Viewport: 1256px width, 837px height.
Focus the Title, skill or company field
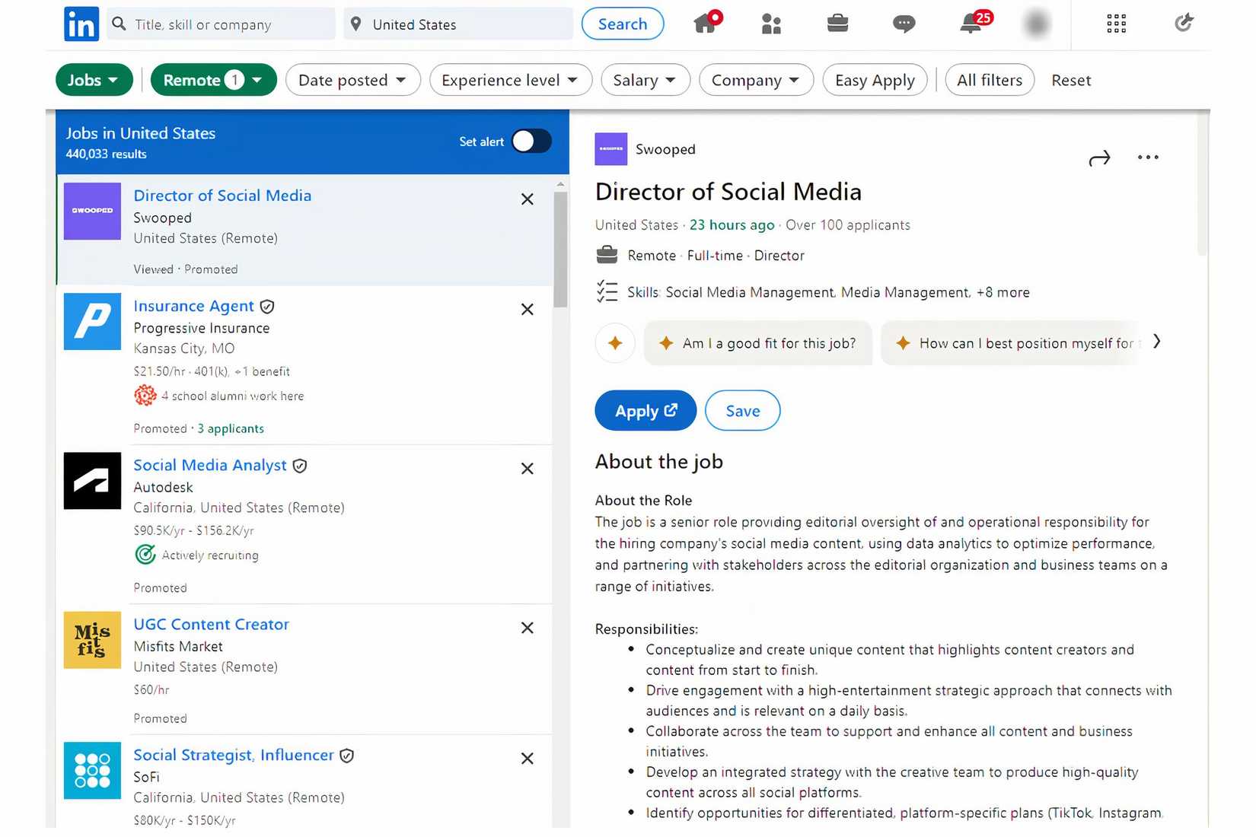(221, 24)
